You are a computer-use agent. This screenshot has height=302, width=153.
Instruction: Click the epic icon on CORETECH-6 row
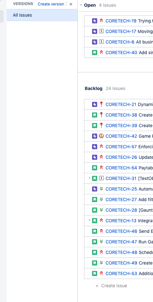click(x=95, y=42)
